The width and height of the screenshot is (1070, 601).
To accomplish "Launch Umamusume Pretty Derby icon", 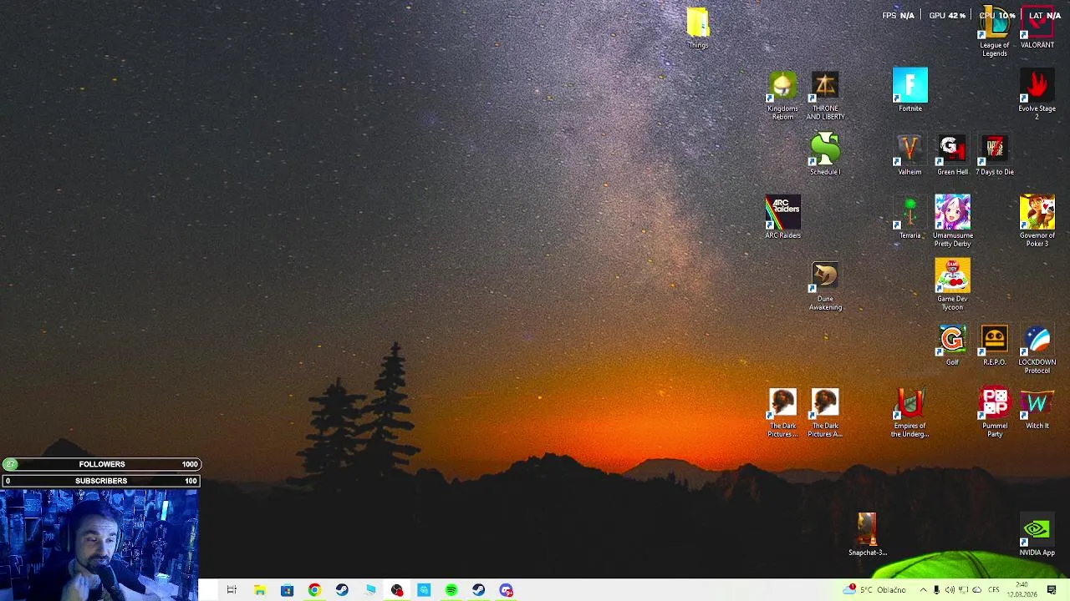I will (952, 221).
